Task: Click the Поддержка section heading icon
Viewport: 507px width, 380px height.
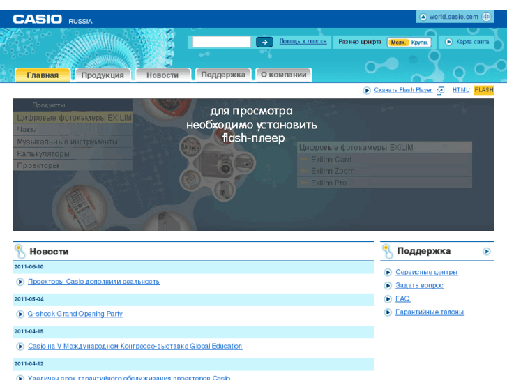Action: tap(387, 251)
